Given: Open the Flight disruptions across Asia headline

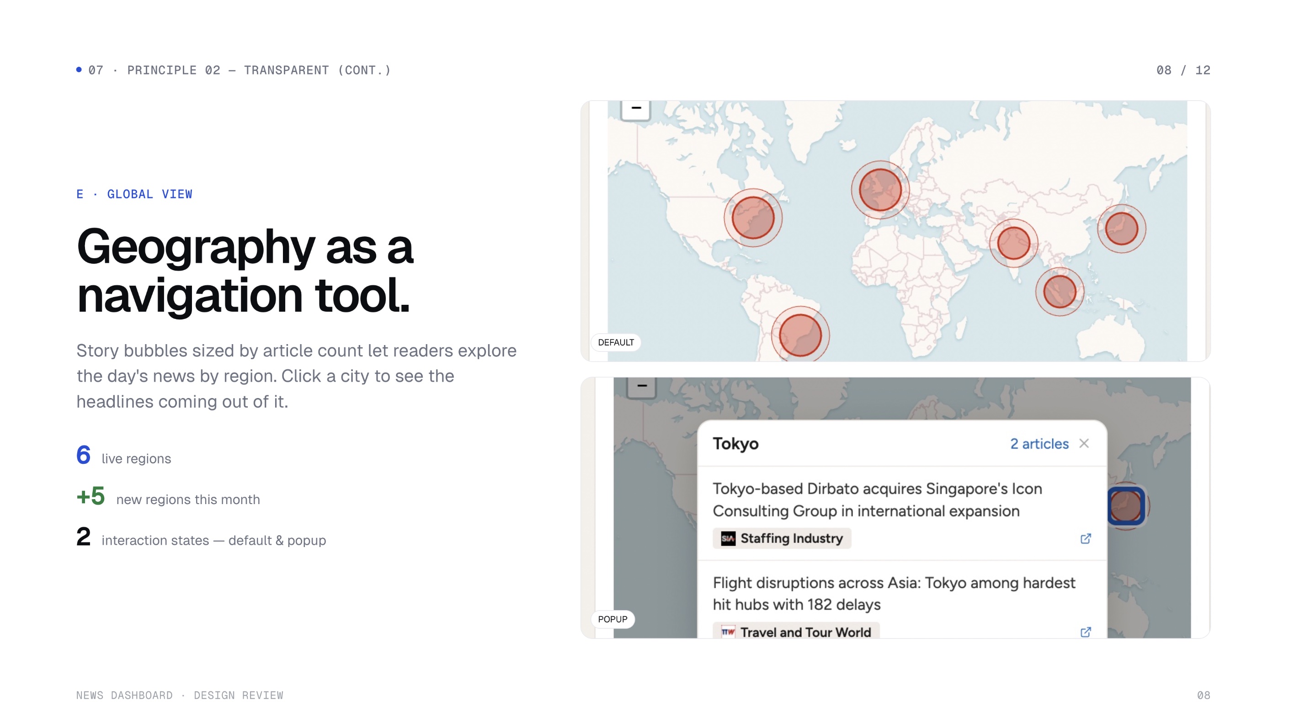Looking at the screenshot, I should coord(894,593).
